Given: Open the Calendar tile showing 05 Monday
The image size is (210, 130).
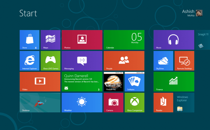Looking at the screenshot, I should click(x=124, y=40).
